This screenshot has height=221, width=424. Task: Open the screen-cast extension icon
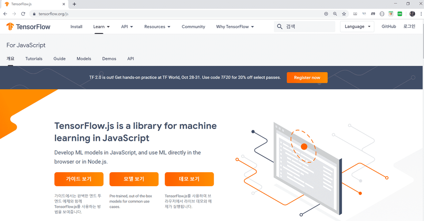(x=355, y=14)
